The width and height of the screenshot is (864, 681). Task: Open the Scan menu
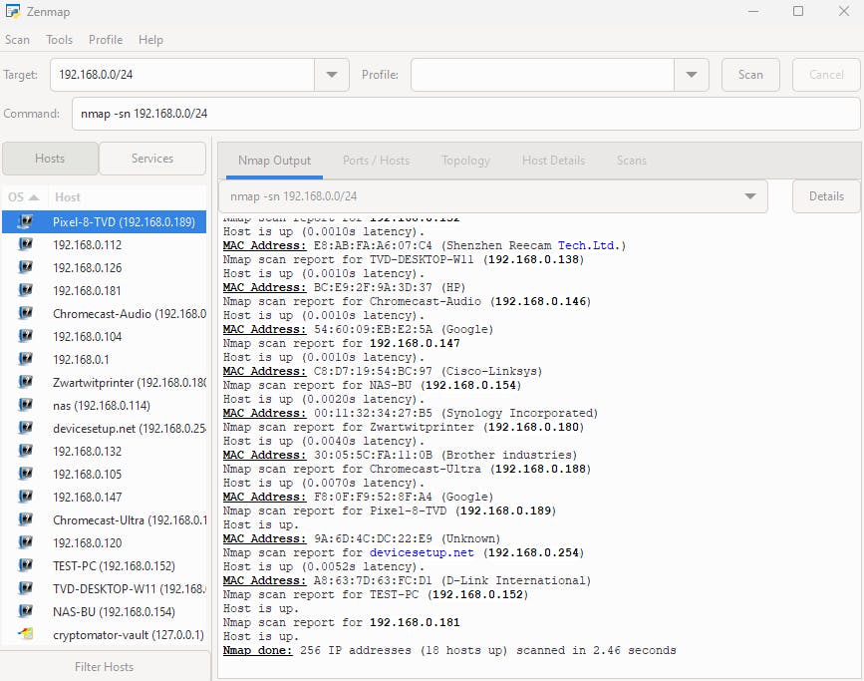[x=17, y=40]
